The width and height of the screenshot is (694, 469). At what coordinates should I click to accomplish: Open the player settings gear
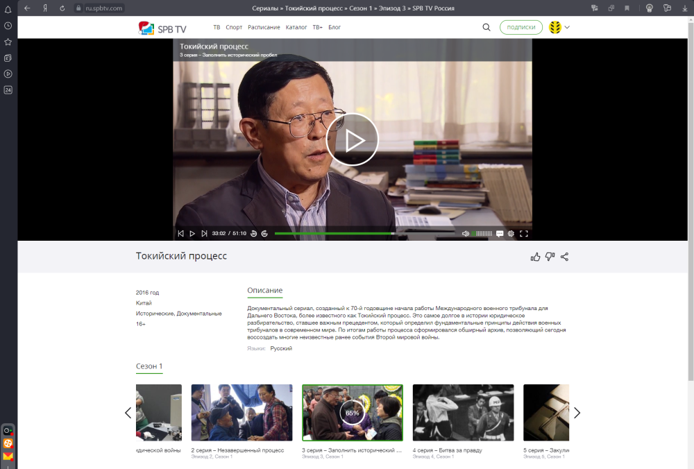511,234
